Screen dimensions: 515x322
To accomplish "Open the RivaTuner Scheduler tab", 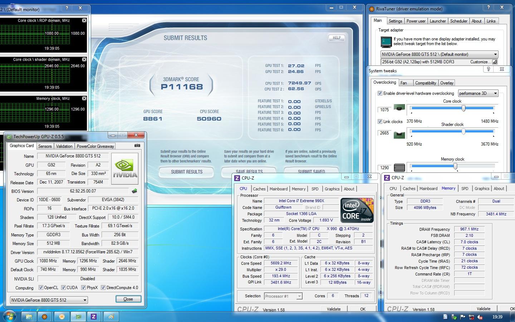I will click(459, 21).
